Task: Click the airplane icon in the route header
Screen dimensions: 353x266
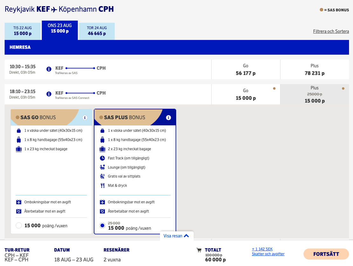Action: pos(54,10)
